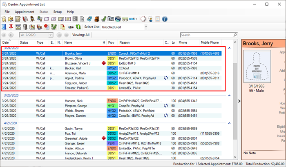Click the blue E book icon
Screen dimensions: 286x167
point(4,27)
